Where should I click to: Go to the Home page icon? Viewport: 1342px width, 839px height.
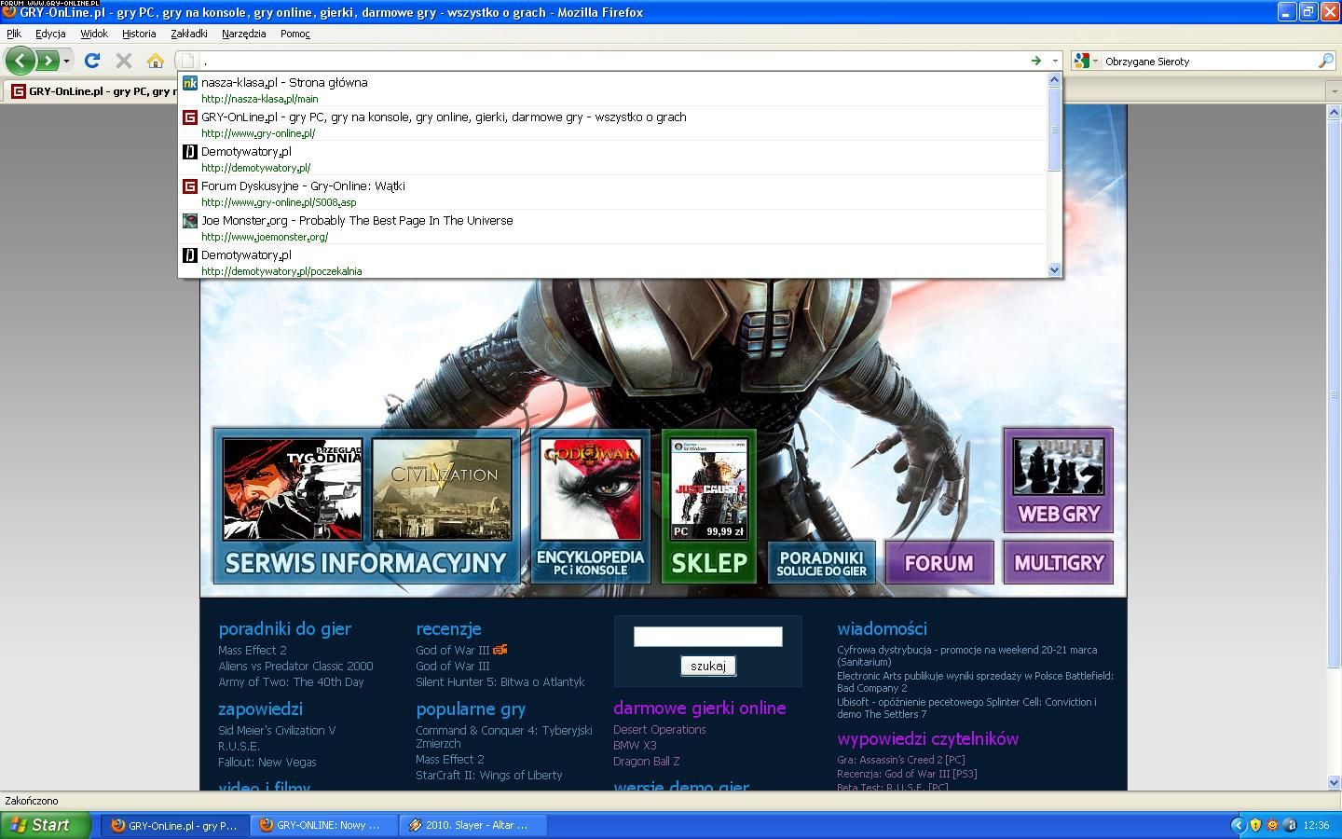(155, 61)
